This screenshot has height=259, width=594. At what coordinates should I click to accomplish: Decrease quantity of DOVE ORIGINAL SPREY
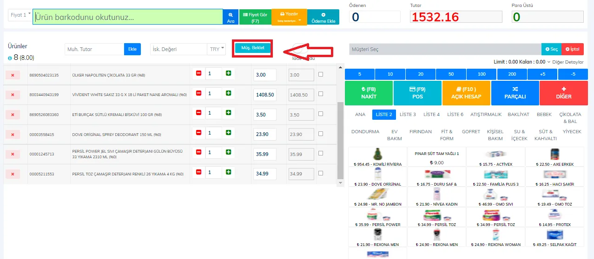point(199,133)
